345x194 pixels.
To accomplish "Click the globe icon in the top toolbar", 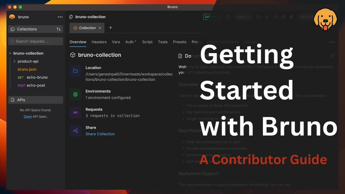I will tap(291, 17).
